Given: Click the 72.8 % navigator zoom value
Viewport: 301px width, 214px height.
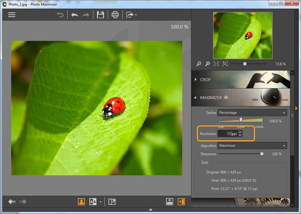Looking at the screenshot, I should coord(280,64).
